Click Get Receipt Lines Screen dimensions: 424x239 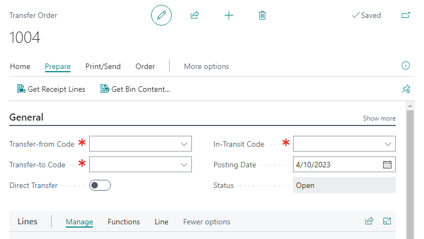pos(51,89)
